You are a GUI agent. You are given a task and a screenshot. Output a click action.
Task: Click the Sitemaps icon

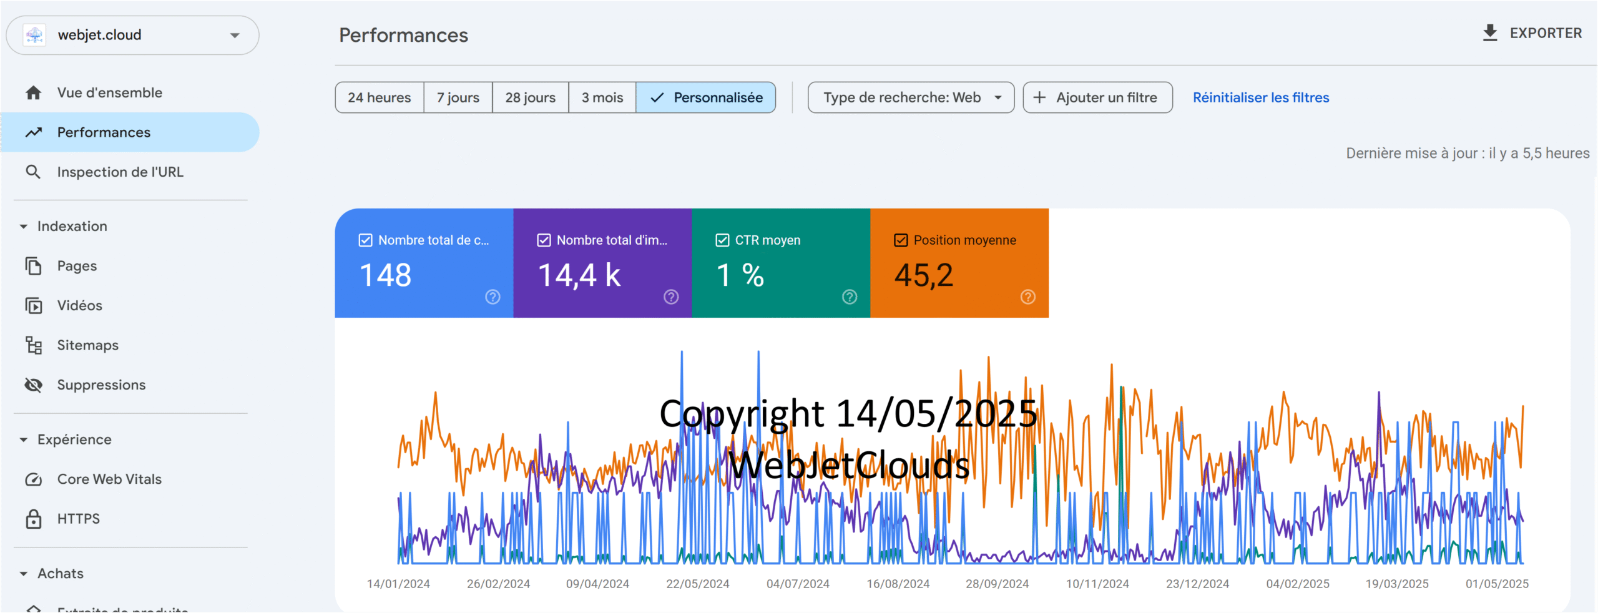coord(34,345)
